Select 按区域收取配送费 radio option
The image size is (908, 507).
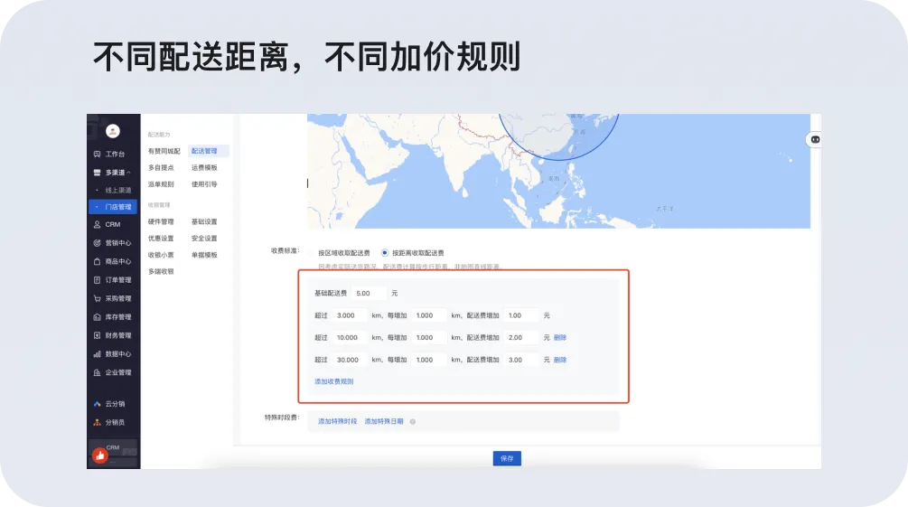point(312,253)
